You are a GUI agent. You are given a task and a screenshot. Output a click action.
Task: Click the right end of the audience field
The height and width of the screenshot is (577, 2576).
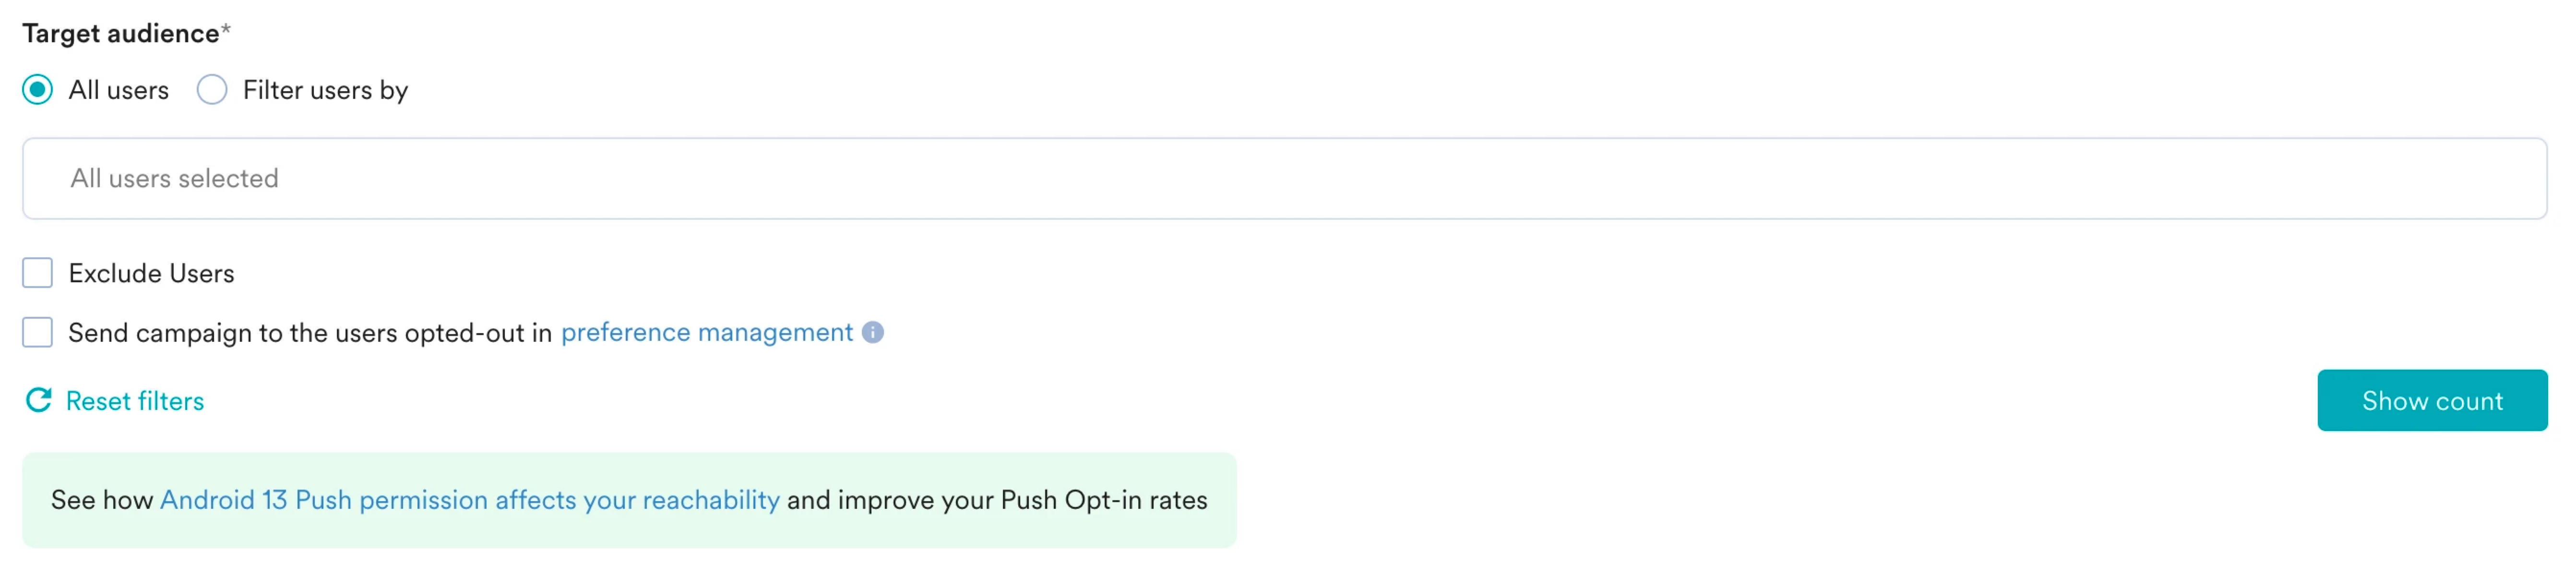2500,178
